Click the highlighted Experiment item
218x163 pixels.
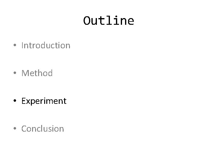(44, 101)
